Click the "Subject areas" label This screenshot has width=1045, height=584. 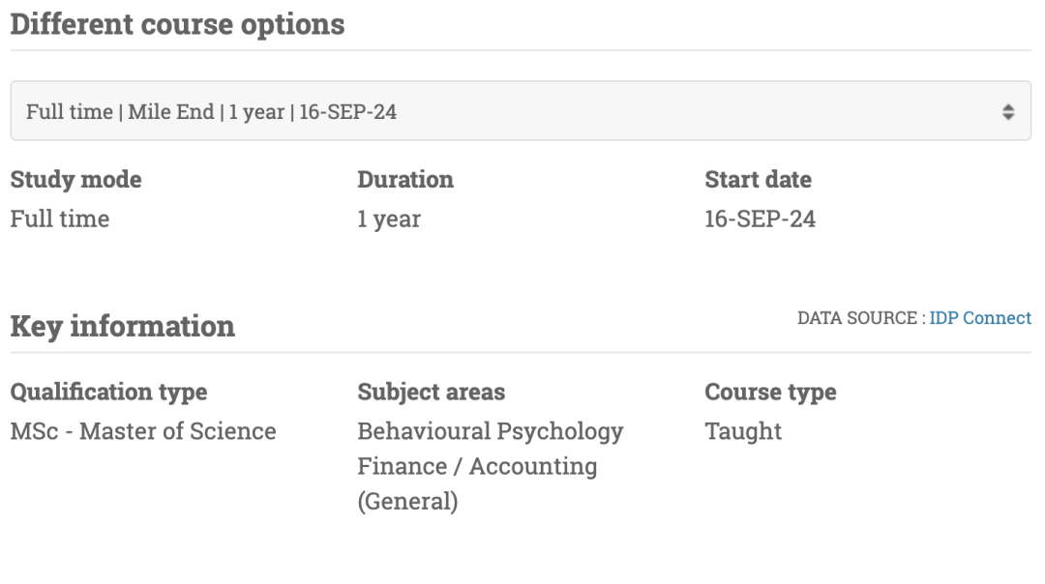tap(431, 393)
